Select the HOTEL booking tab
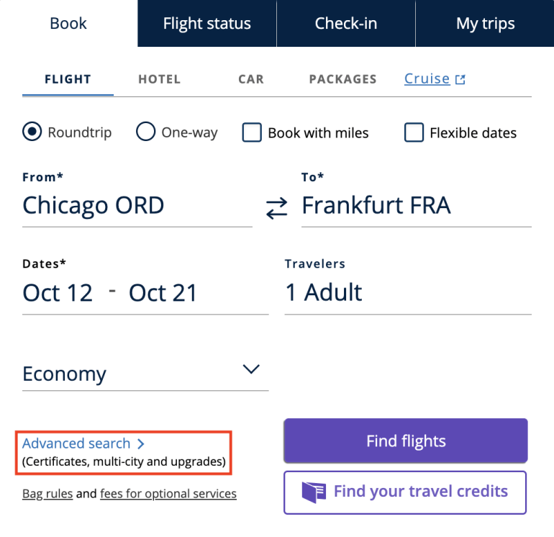 159,79
